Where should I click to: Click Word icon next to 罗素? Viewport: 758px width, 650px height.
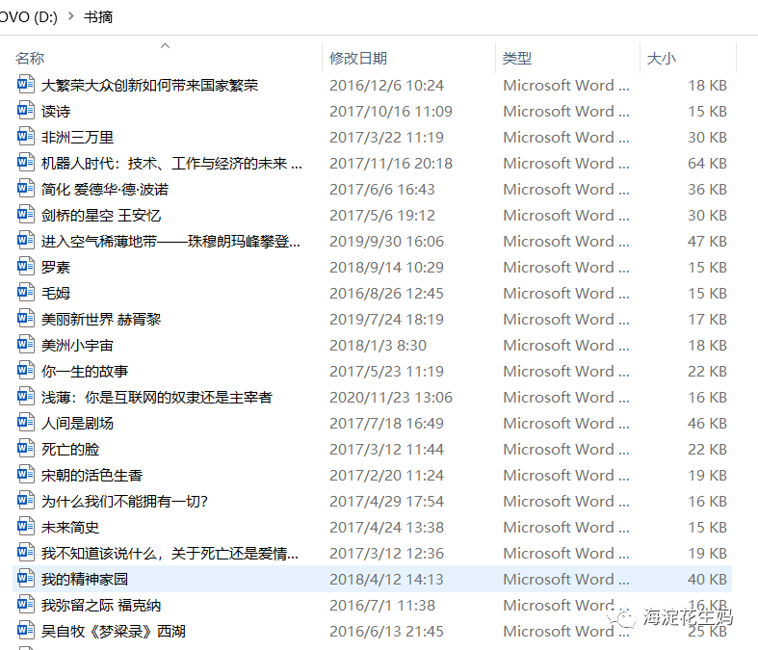[x=26, y=267]
